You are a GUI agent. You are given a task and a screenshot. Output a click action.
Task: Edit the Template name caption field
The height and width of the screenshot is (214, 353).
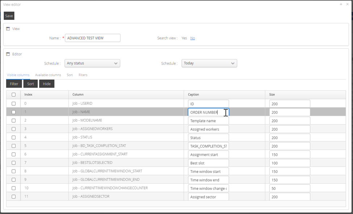(209, 121)
